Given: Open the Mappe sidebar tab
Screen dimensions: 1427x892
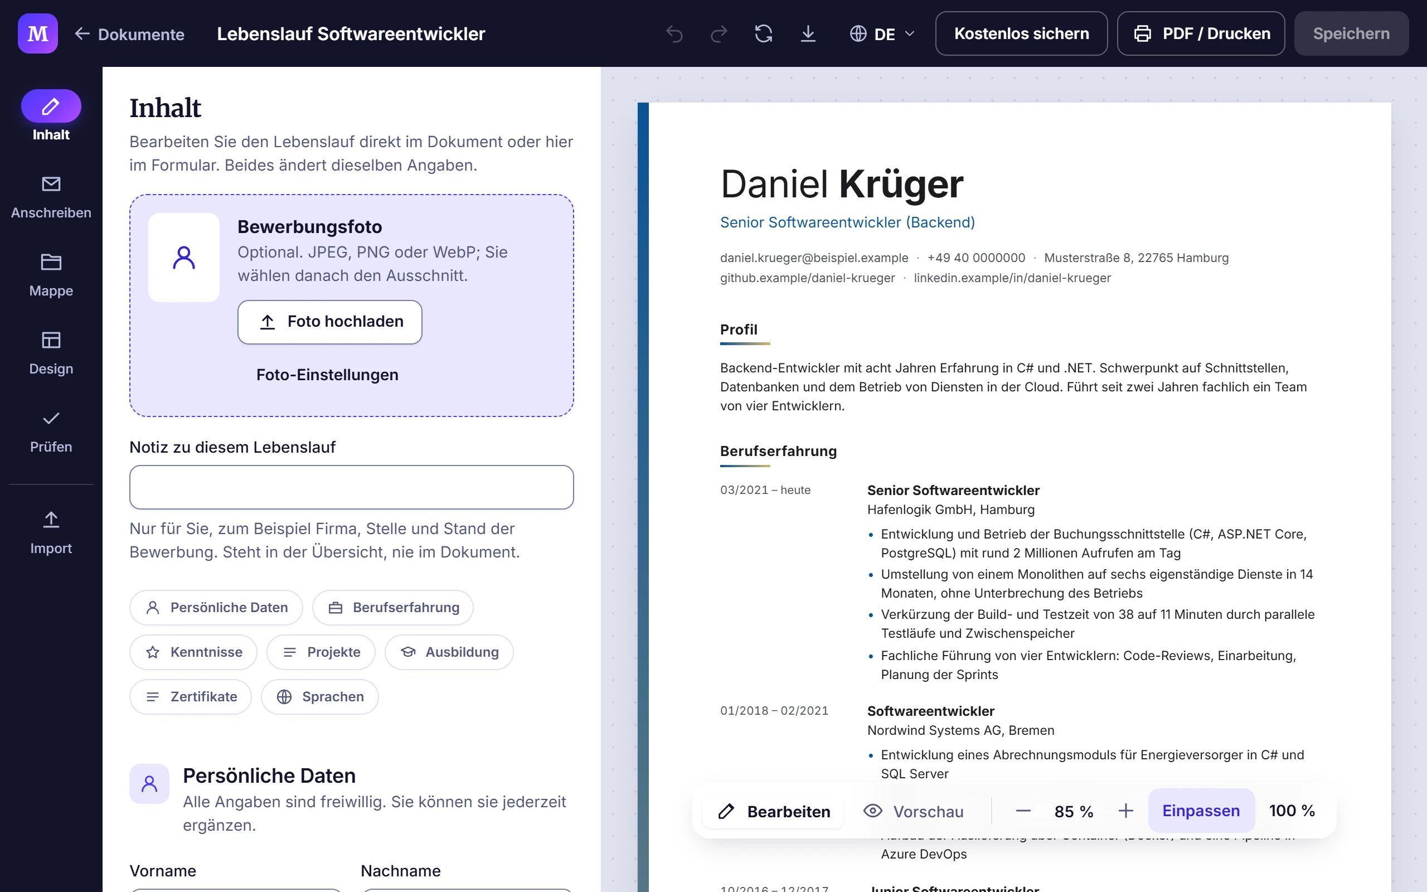Looking at the screenshot, I should click(51, 275).
